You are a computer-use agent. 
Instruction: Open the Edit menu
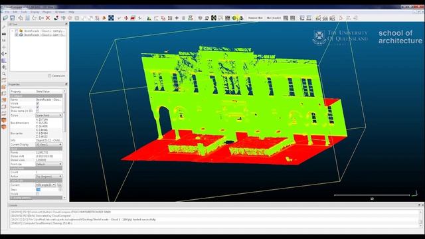click(15, 12)
